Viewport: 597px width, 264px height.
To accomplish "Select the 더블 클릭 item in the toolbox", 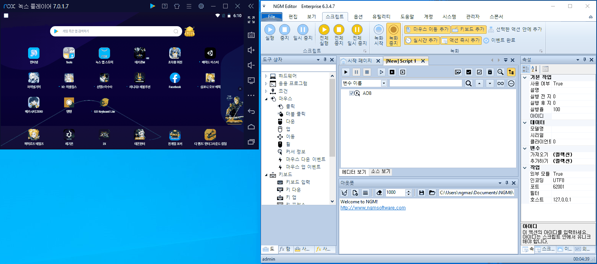I will 295,114.
